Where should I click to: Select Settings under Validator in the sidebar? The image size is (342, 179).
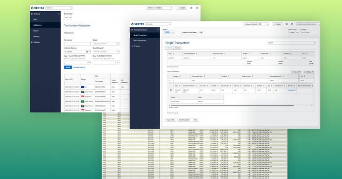[x=36, y=36]
